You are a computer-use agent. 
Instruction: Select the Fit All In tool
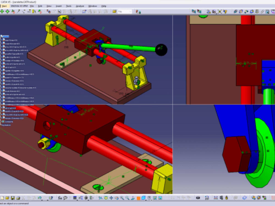tap(106, 197)
